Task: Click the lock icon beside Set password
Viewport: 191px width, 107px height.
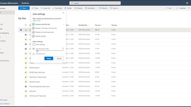Action: (34, 54)
